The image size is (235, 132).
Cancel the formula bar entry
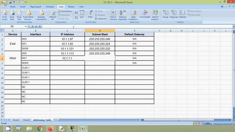tap(33, 26)
